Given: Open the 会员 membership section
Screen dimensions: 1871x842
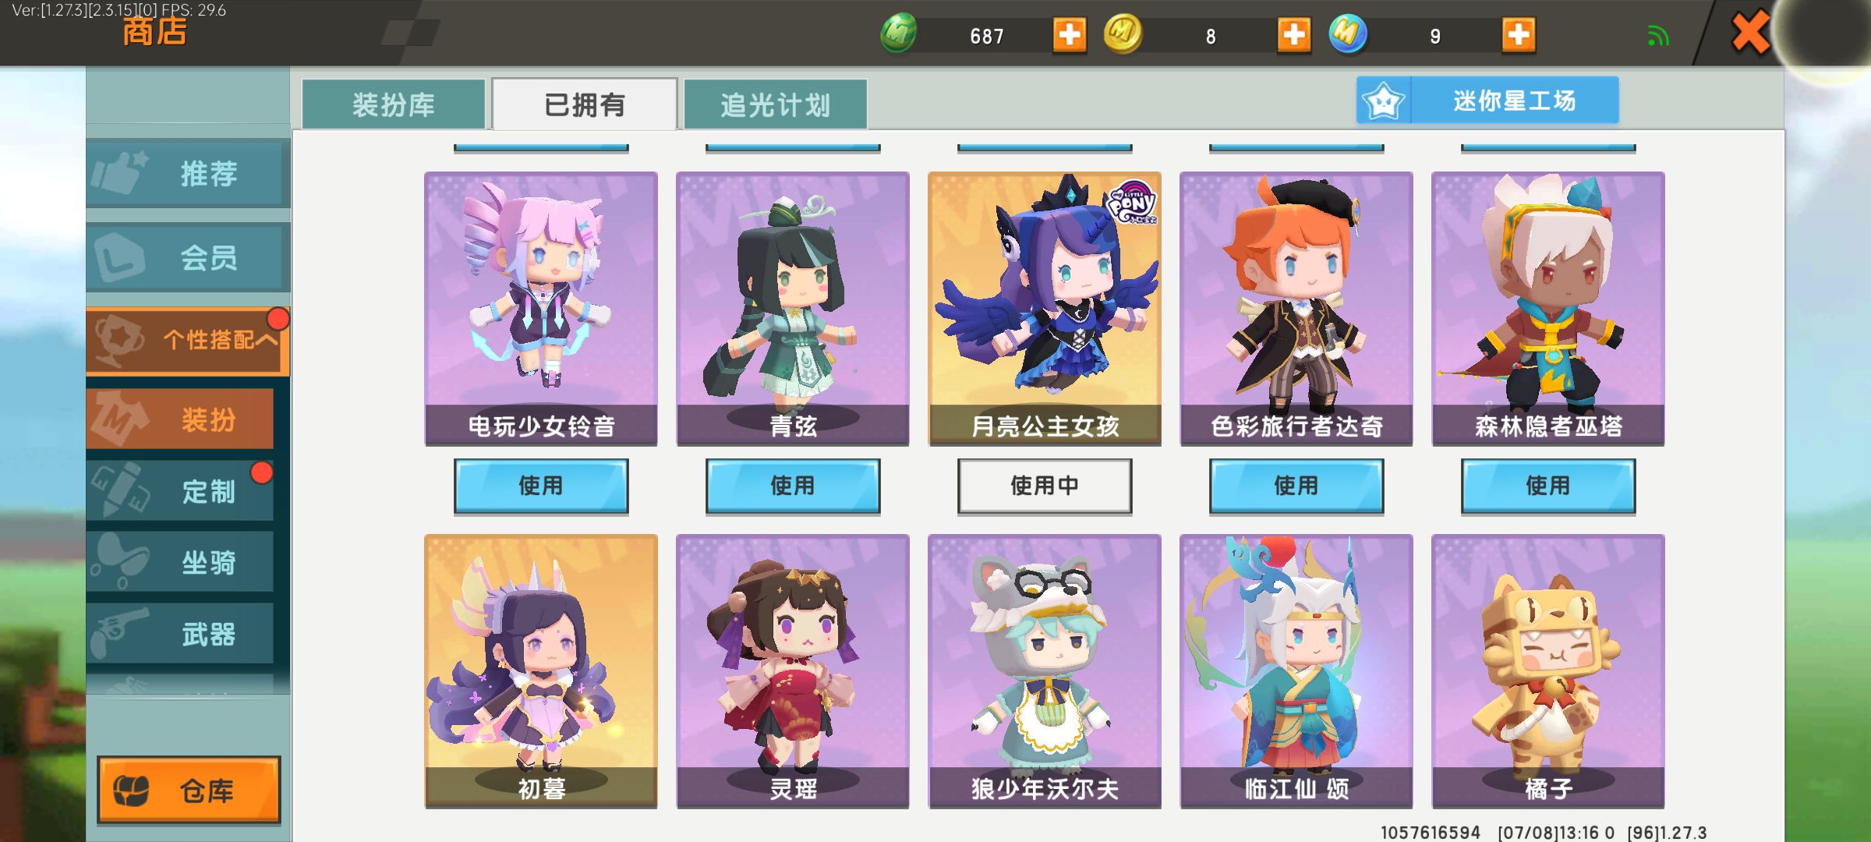Looking at the screenshot, I should coord(187,257).
